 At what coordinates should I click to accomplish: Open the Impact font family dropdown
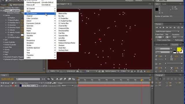point(171,49)
